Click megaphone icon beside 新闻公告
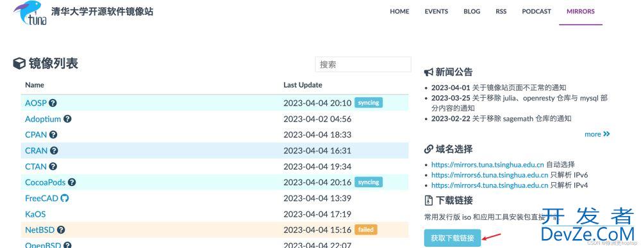Screen dimensions: 641x248 coord(429,72)
